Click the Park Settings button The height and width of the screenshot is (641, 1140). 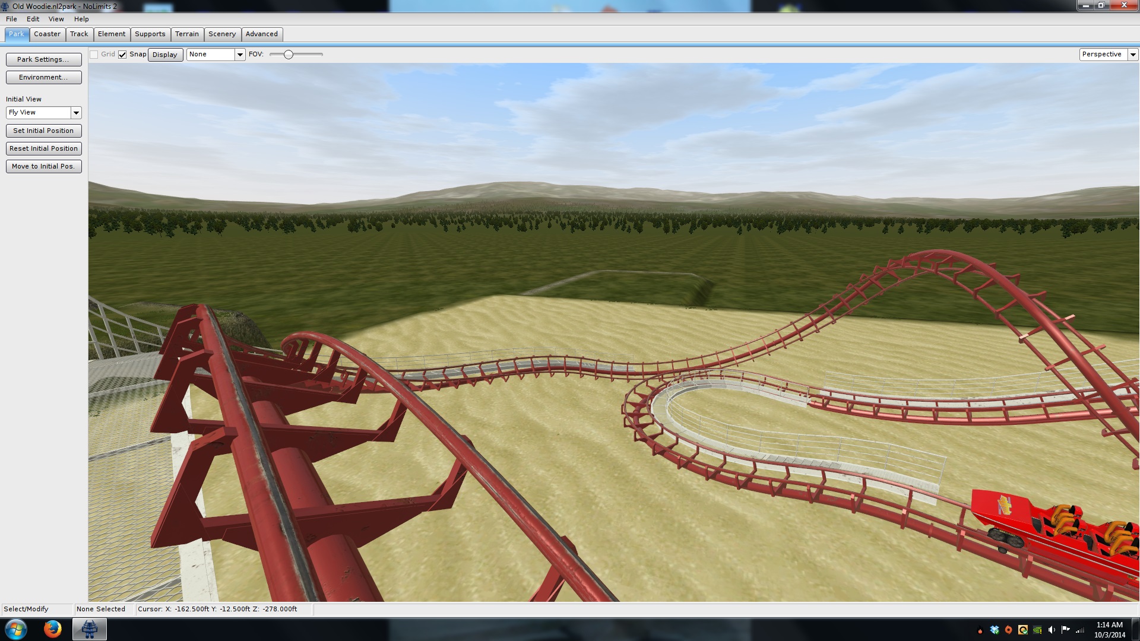point(43,59)
